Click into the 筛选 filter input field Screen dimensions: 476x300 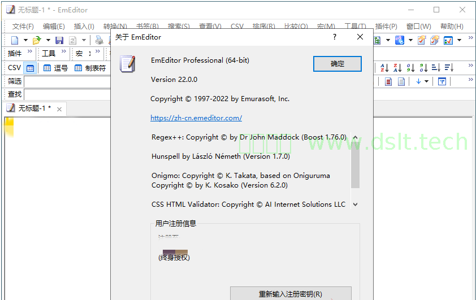click(67, 81)
